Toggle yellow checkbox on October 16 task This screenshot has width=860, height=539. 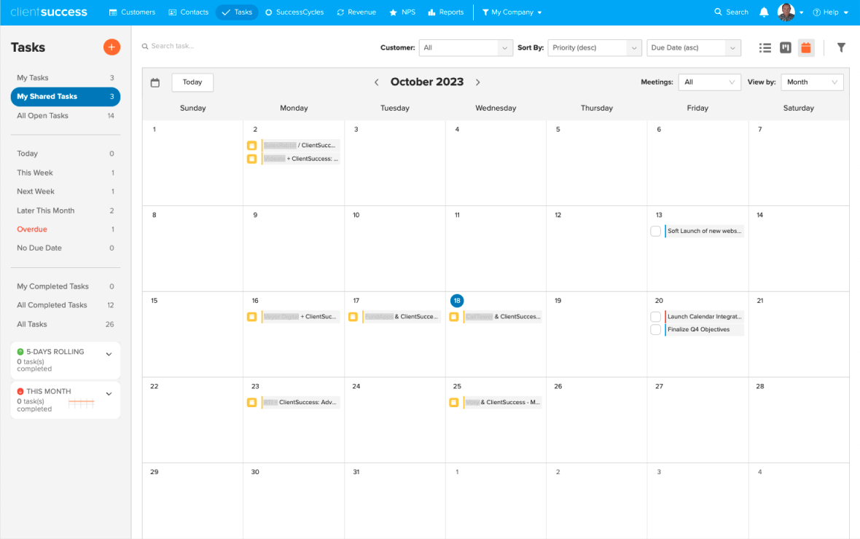pyautogui.click(x=251, y=316)
